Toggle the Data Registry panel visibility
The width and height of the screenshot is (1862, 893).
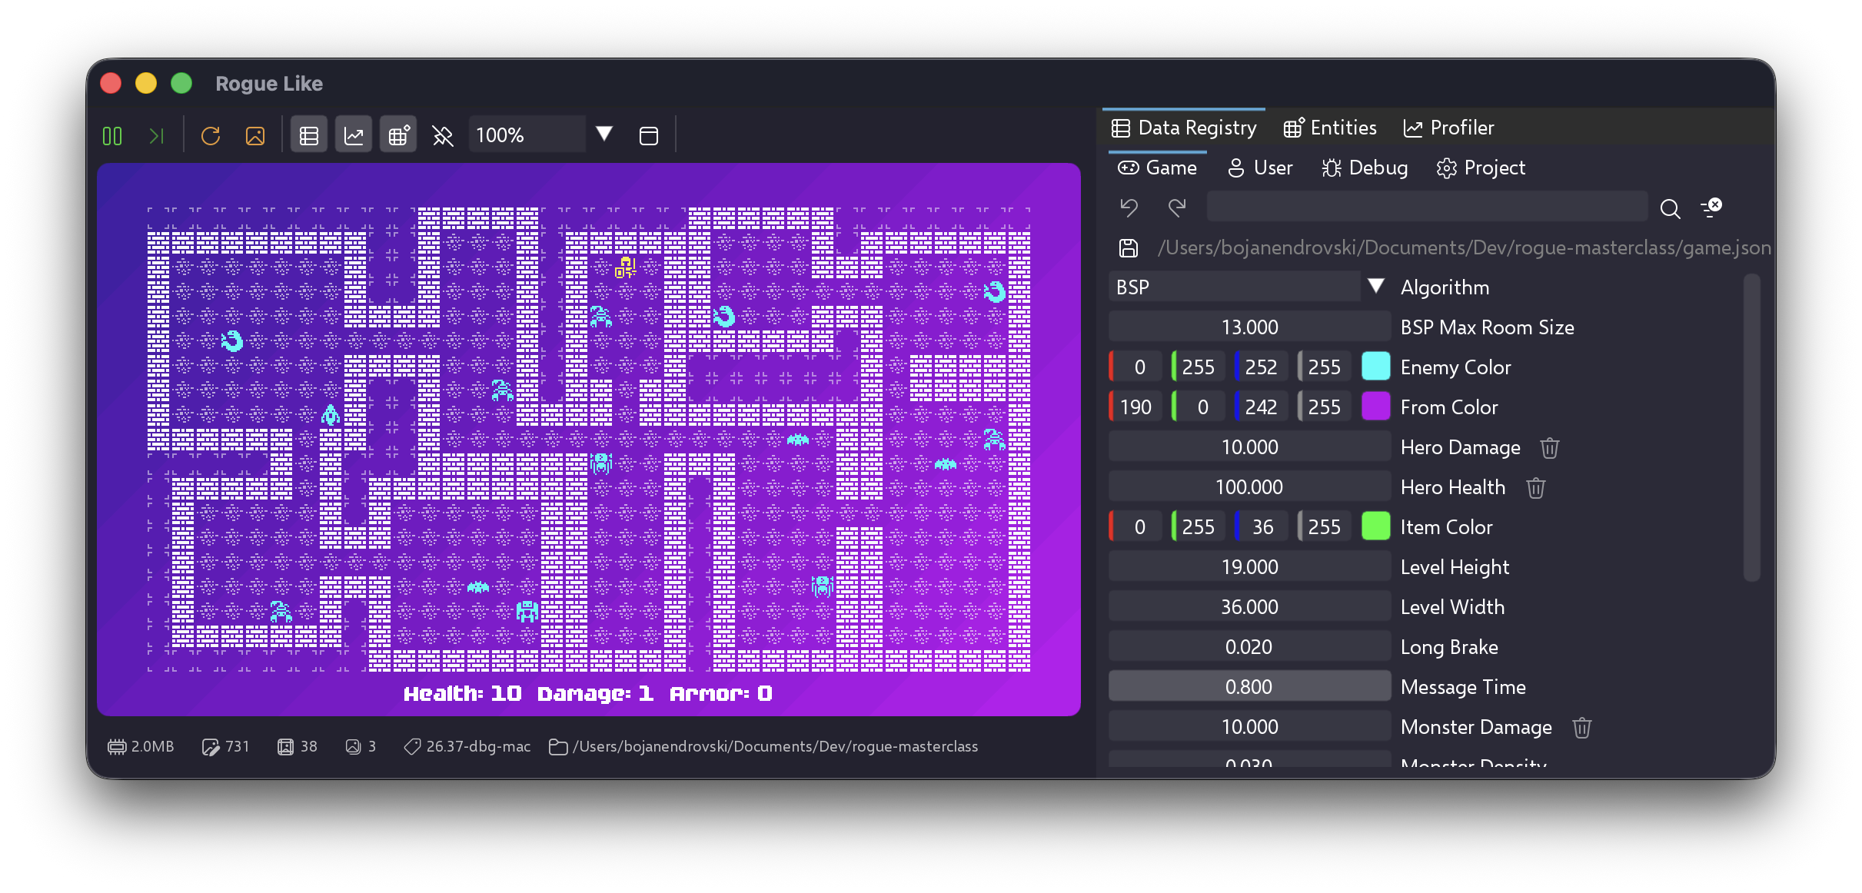coord(308,134)
